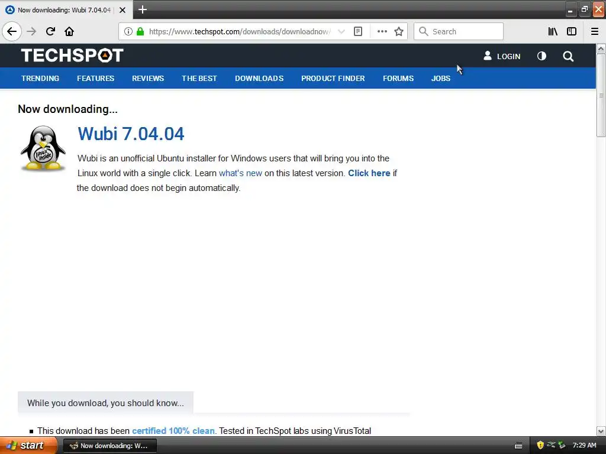This screenshot has width=606, height=454.
Task: Click the Firefox Search input field
Action: point(459,31)
